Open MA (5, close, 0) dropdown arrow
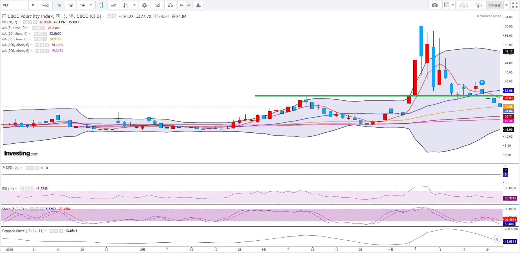This screenshot has height=253, width=520. coord(28,28)
